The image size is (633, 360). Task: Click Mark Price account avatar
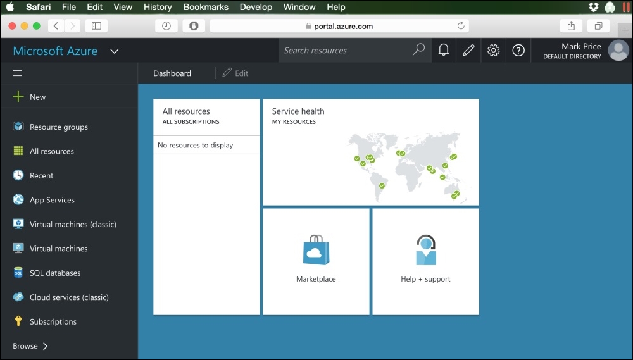618,51
